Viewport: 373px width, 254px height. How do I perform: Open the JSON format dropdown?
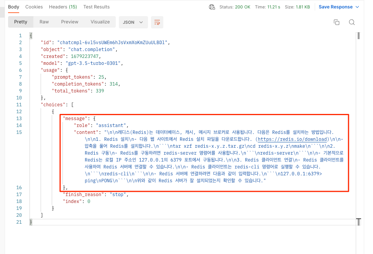coord(133,22)
